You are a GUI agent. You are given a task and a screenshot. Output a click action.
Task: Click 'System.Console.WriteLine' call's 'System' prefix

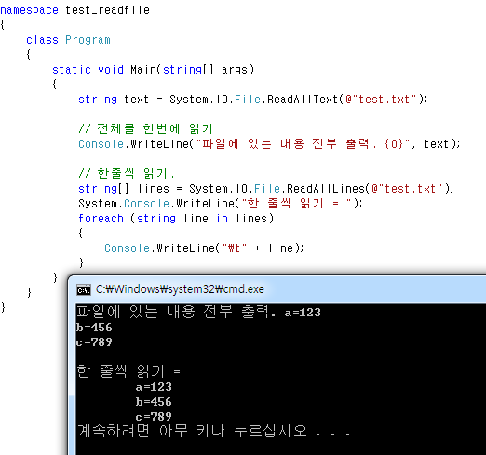98,204
